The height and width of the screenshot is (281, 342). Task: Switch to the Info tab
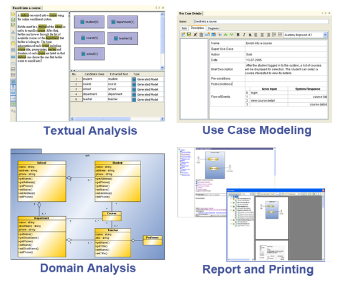click(x=184, y=28)
